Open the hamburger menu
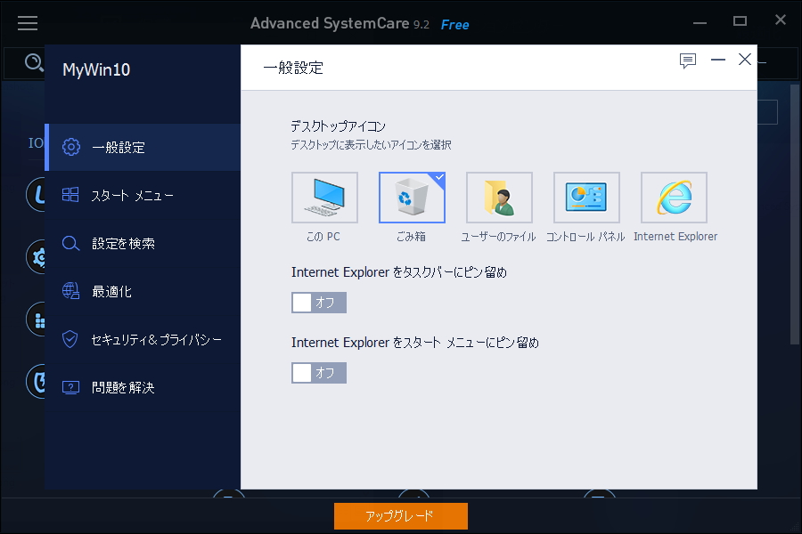 tap(28, 23)
